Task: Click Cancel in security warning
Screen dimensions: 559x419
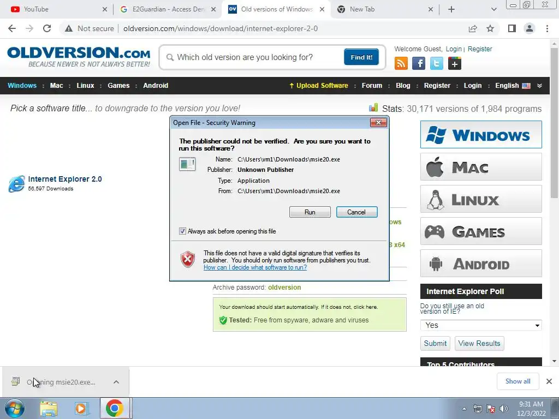Action: 356,212
